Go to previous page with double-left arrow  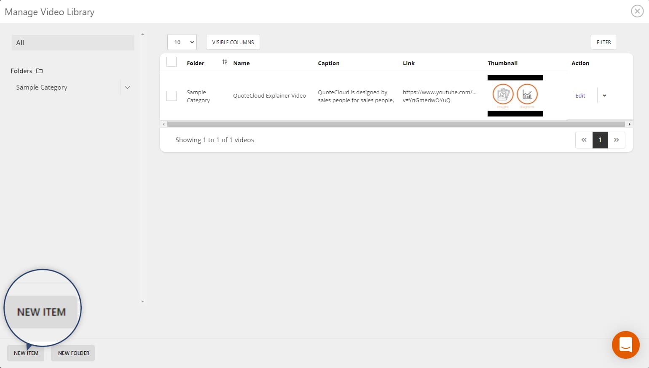pos(584,140)
